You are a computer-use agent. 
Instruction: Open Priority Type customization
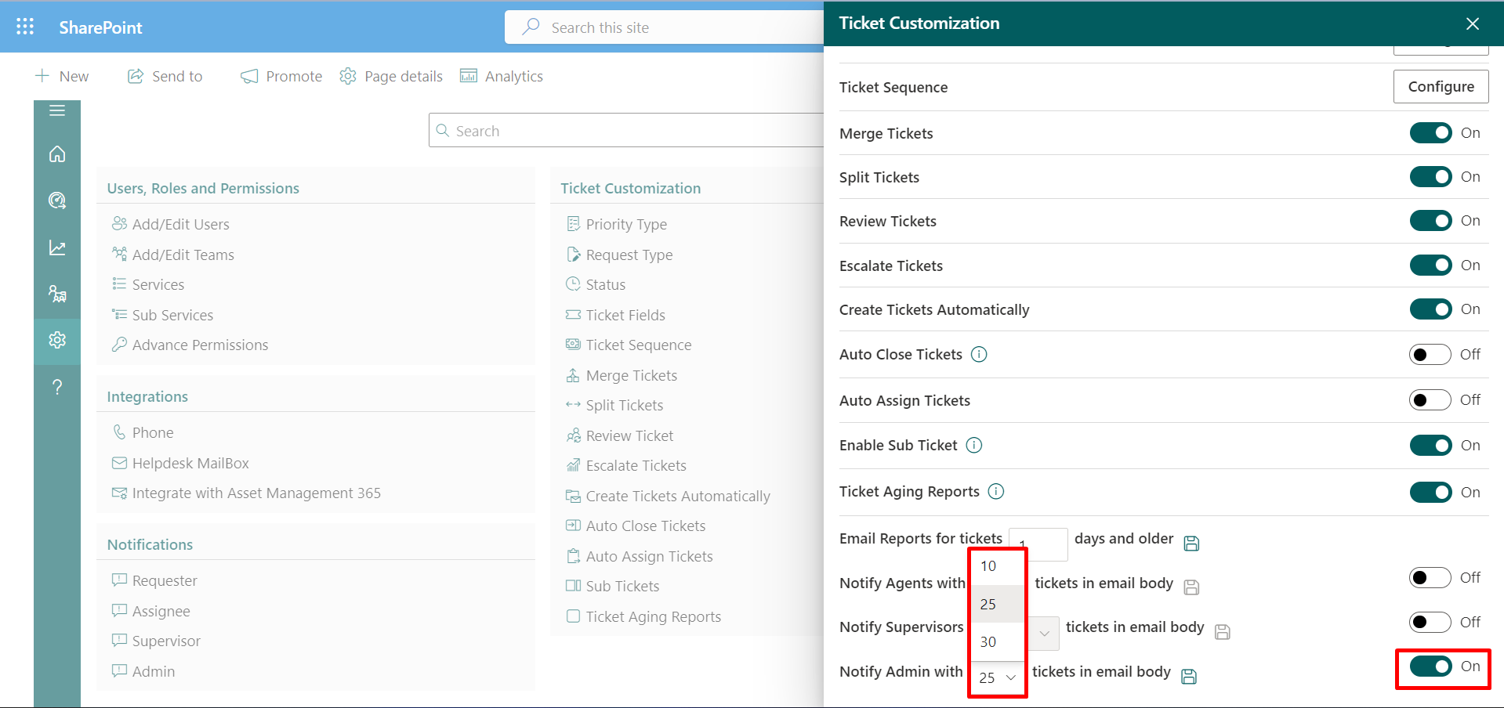617,224
